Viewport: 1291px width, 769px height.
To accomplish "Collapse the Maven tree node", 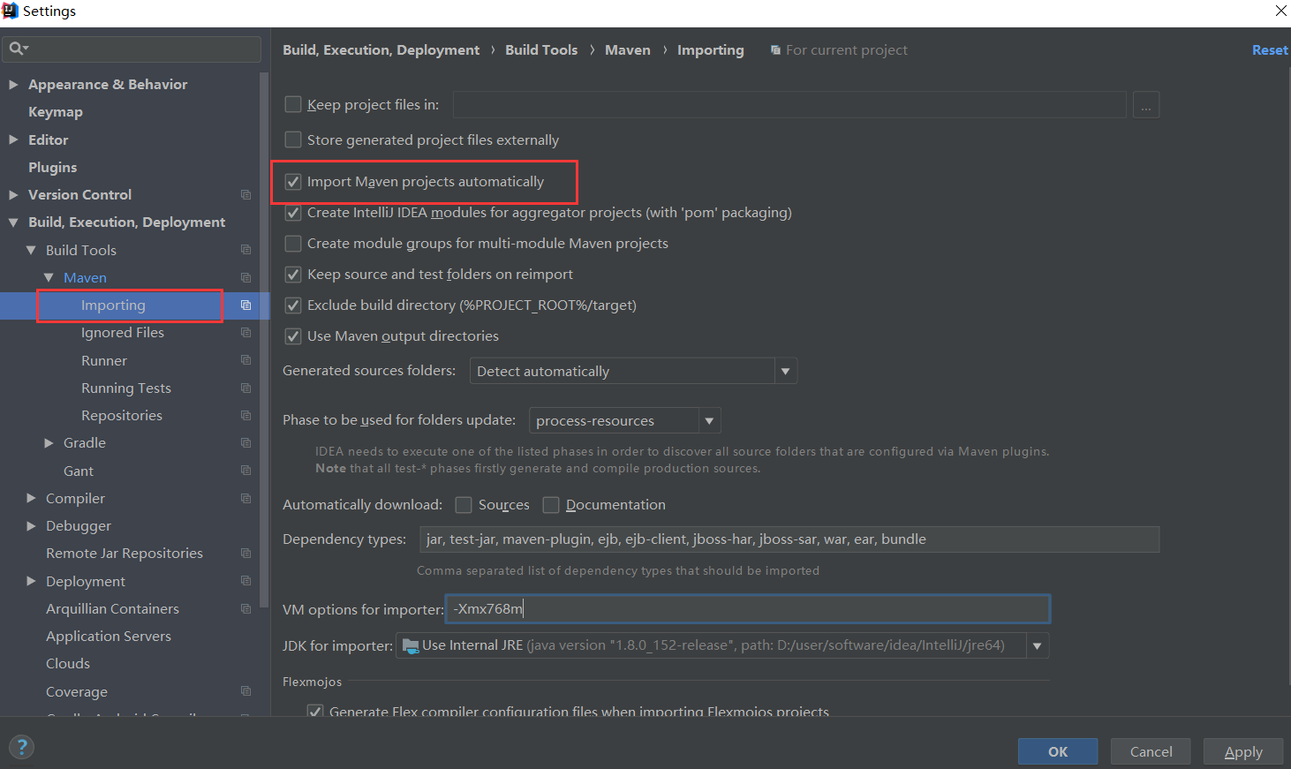I will point(49,278).
